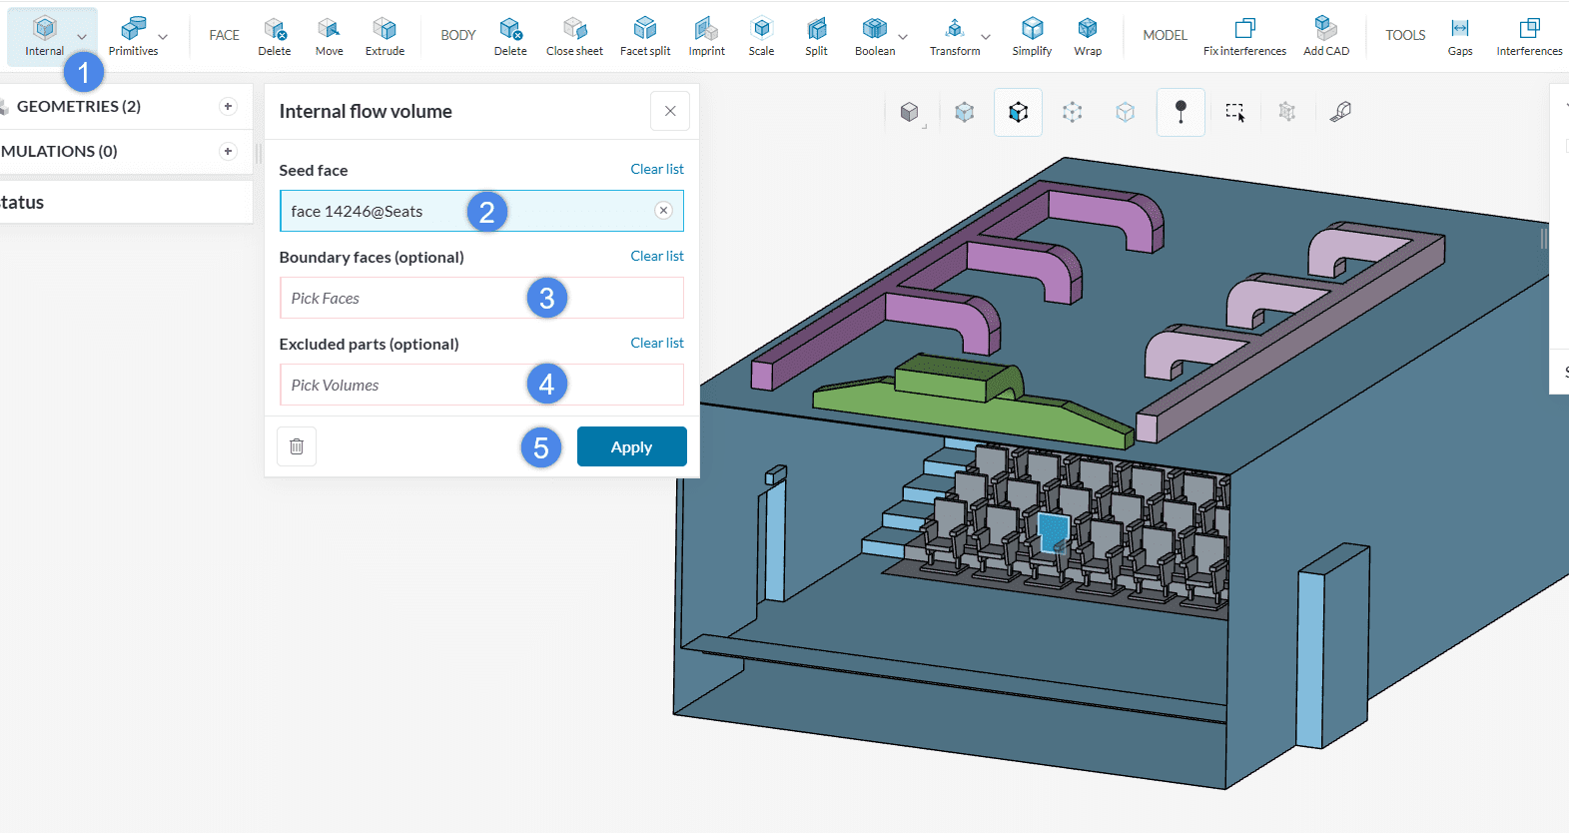This screenshot has height=833, width=1569.
Task: Toggle the pin seed point mode
Action: click(1180, 112)
